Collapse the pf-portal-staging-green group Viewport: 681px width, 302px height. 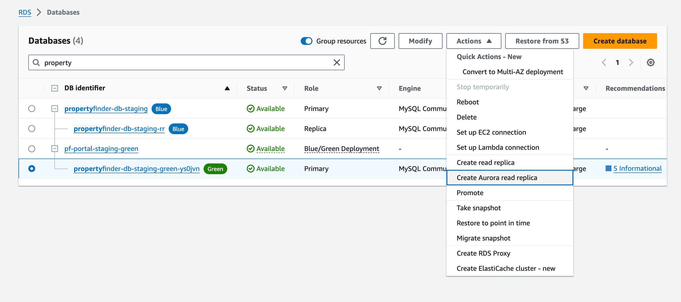pyautogui.click(x=55, y=149)
